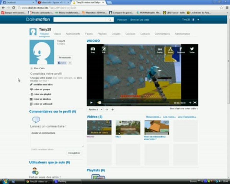Click the Ajouter un commentaire text box
This screenshot has width=230, height=184.
point(57,139)
